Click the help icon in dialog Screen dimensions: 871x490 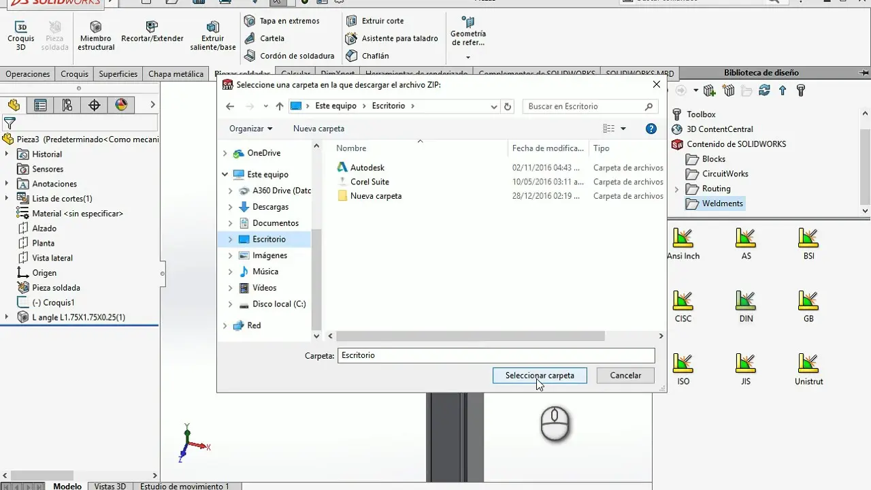tap(651, 129)
